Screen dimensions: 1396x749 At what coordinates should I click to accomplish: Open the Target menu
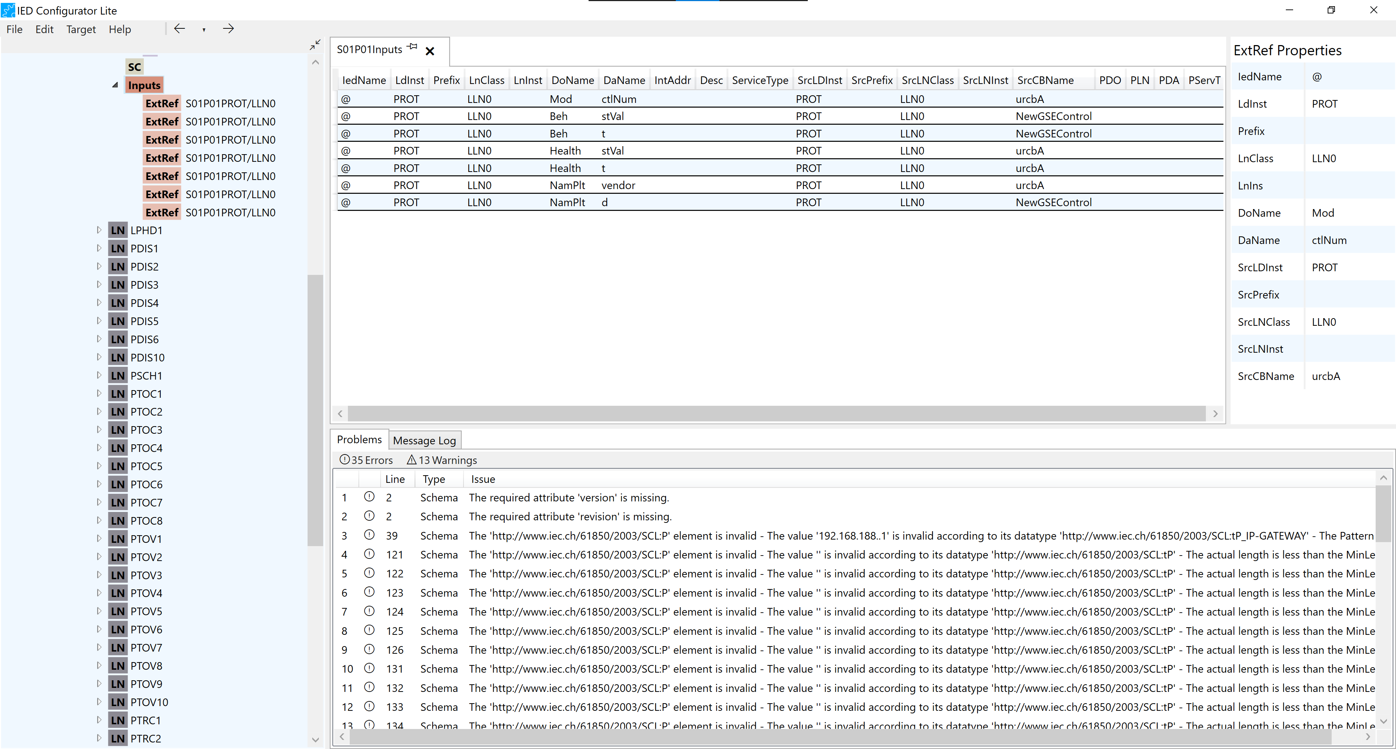[x=81, y=29]
